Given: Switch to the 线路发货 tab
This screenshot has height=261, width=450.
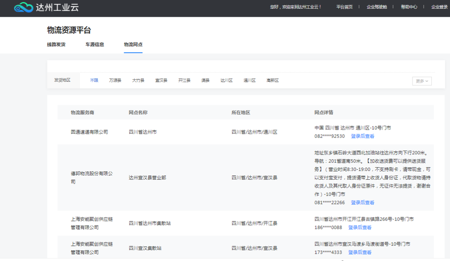Looking at the screenshot, I should tap(56, 45).
